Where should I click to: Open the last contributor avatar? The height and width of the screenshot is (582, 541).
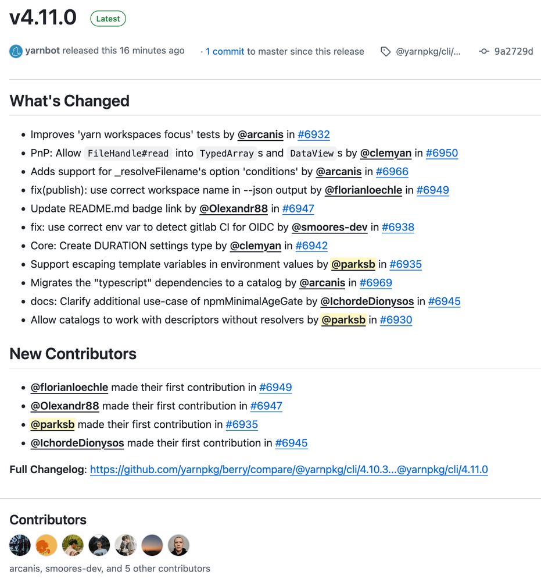pos(179,545)
